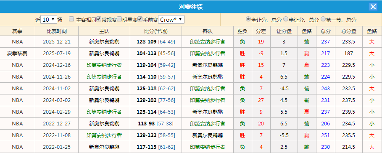382x153 pixels.
Task: Click handicap -5.5 in 2022-11-08 row
Action: (x=284, y=135)
